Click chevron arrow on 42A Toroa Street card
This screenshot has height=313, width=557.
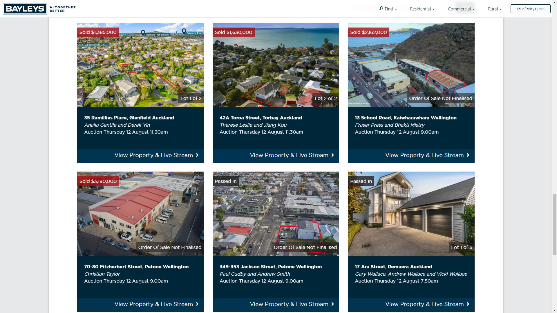click(332, 155)
